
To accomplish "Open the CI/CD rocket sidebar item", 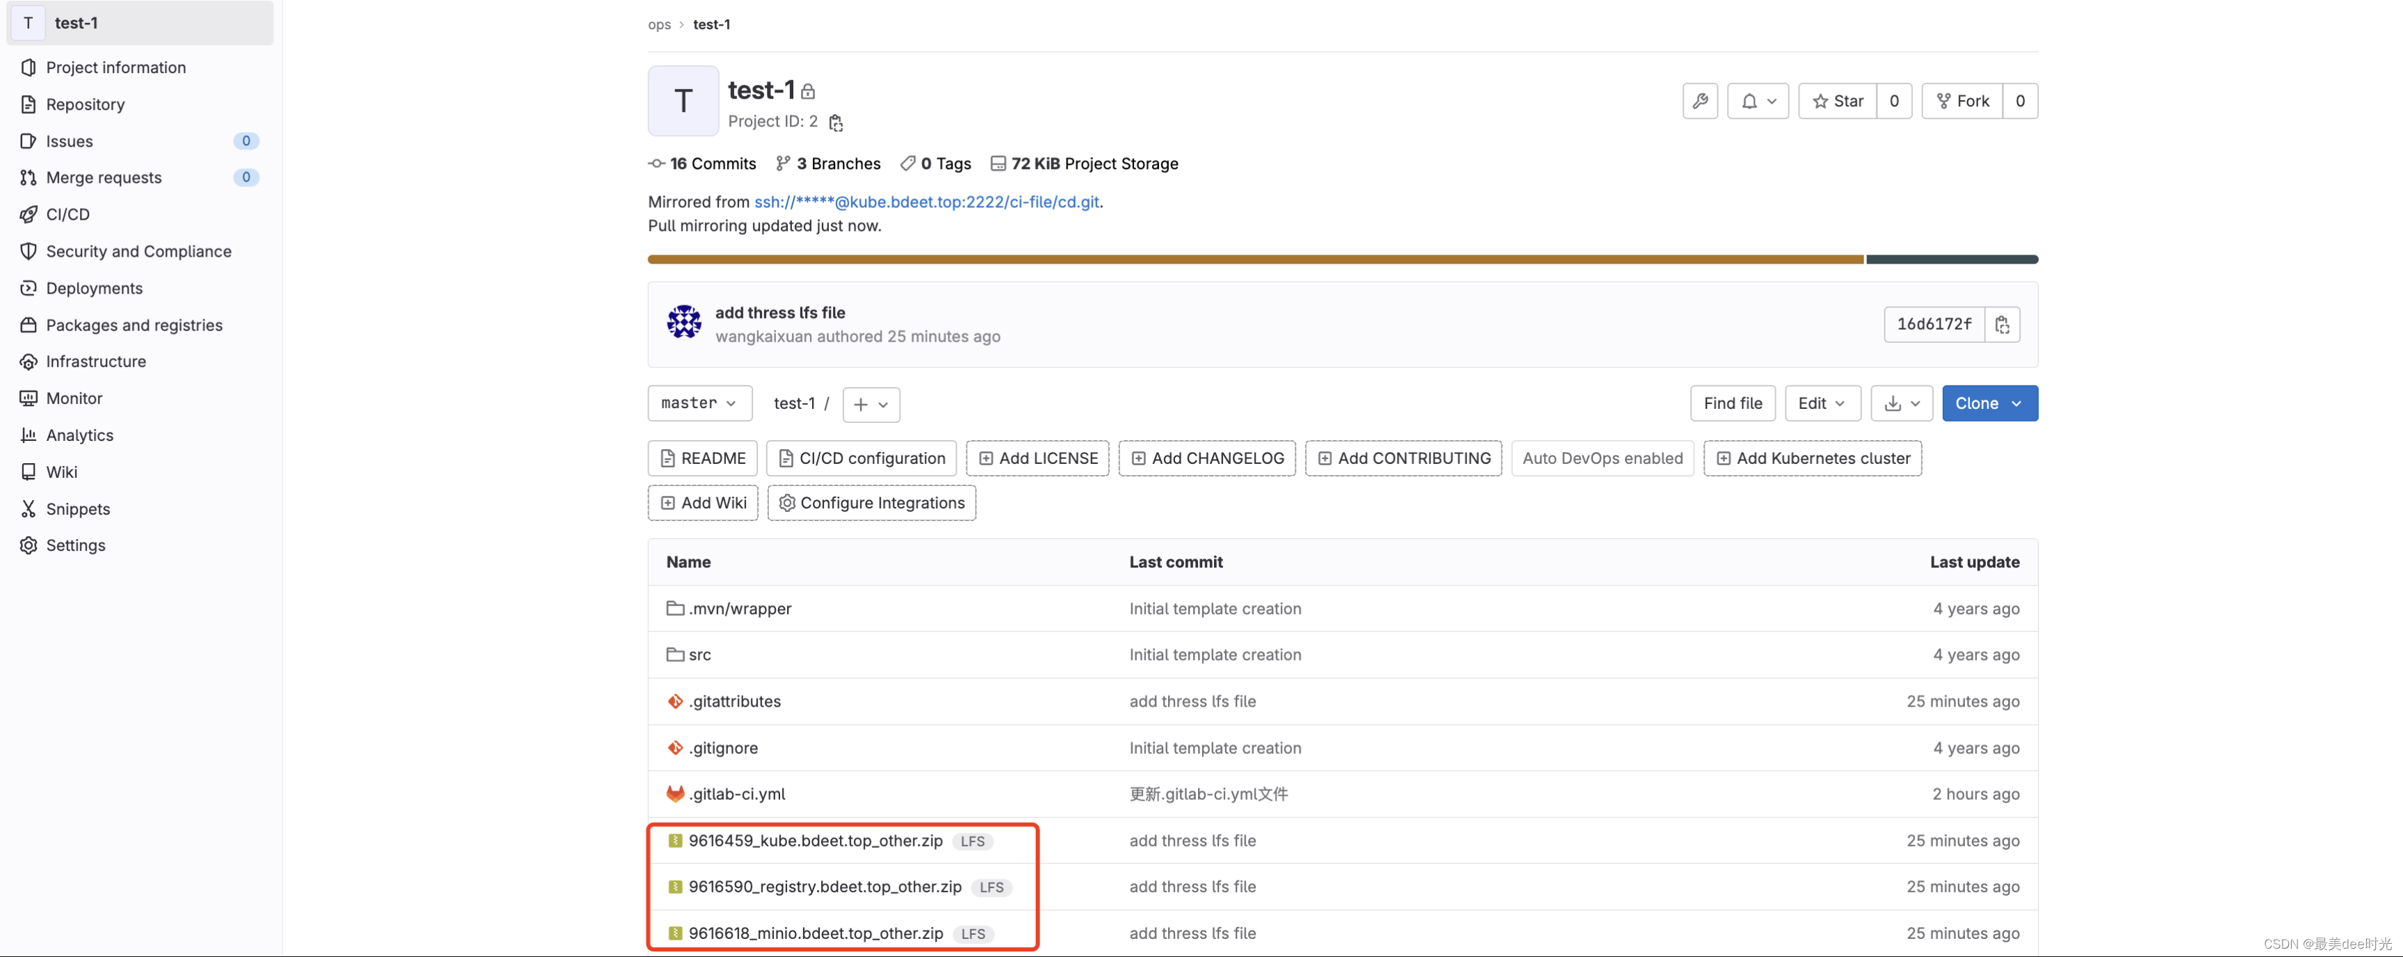I will click(x=68, y=214).
